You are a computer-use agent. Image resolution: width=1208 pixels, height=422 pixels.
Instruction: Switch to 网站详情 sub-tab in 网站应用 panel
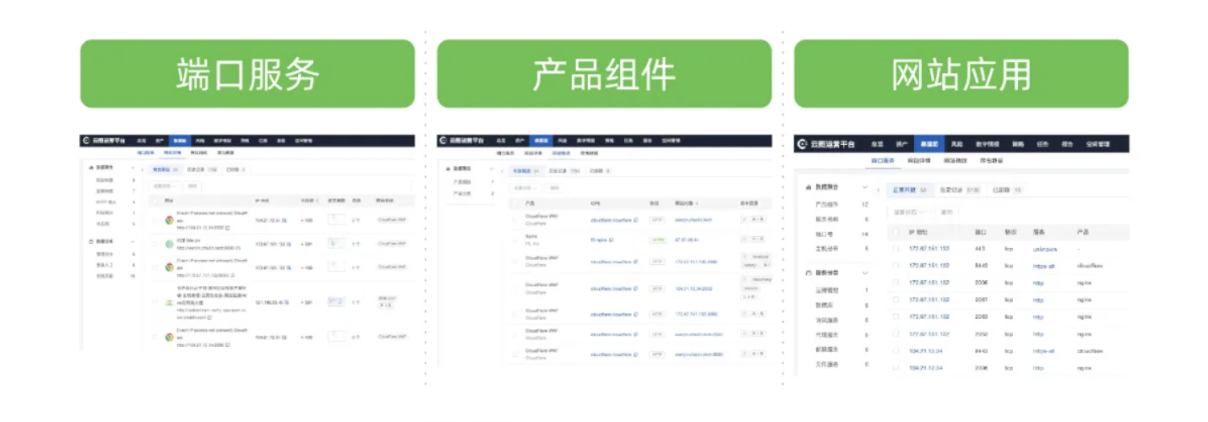tap(919, 161)
